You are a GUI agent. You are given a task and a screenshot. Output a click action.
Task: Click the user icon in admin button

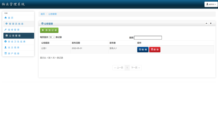[x=207, y=4]
